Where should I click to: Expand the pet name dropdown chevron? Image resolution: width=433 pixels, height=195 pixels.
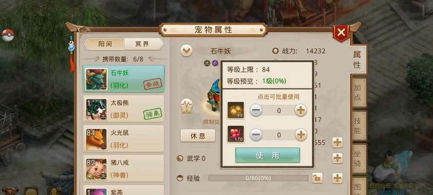point(187,51)
